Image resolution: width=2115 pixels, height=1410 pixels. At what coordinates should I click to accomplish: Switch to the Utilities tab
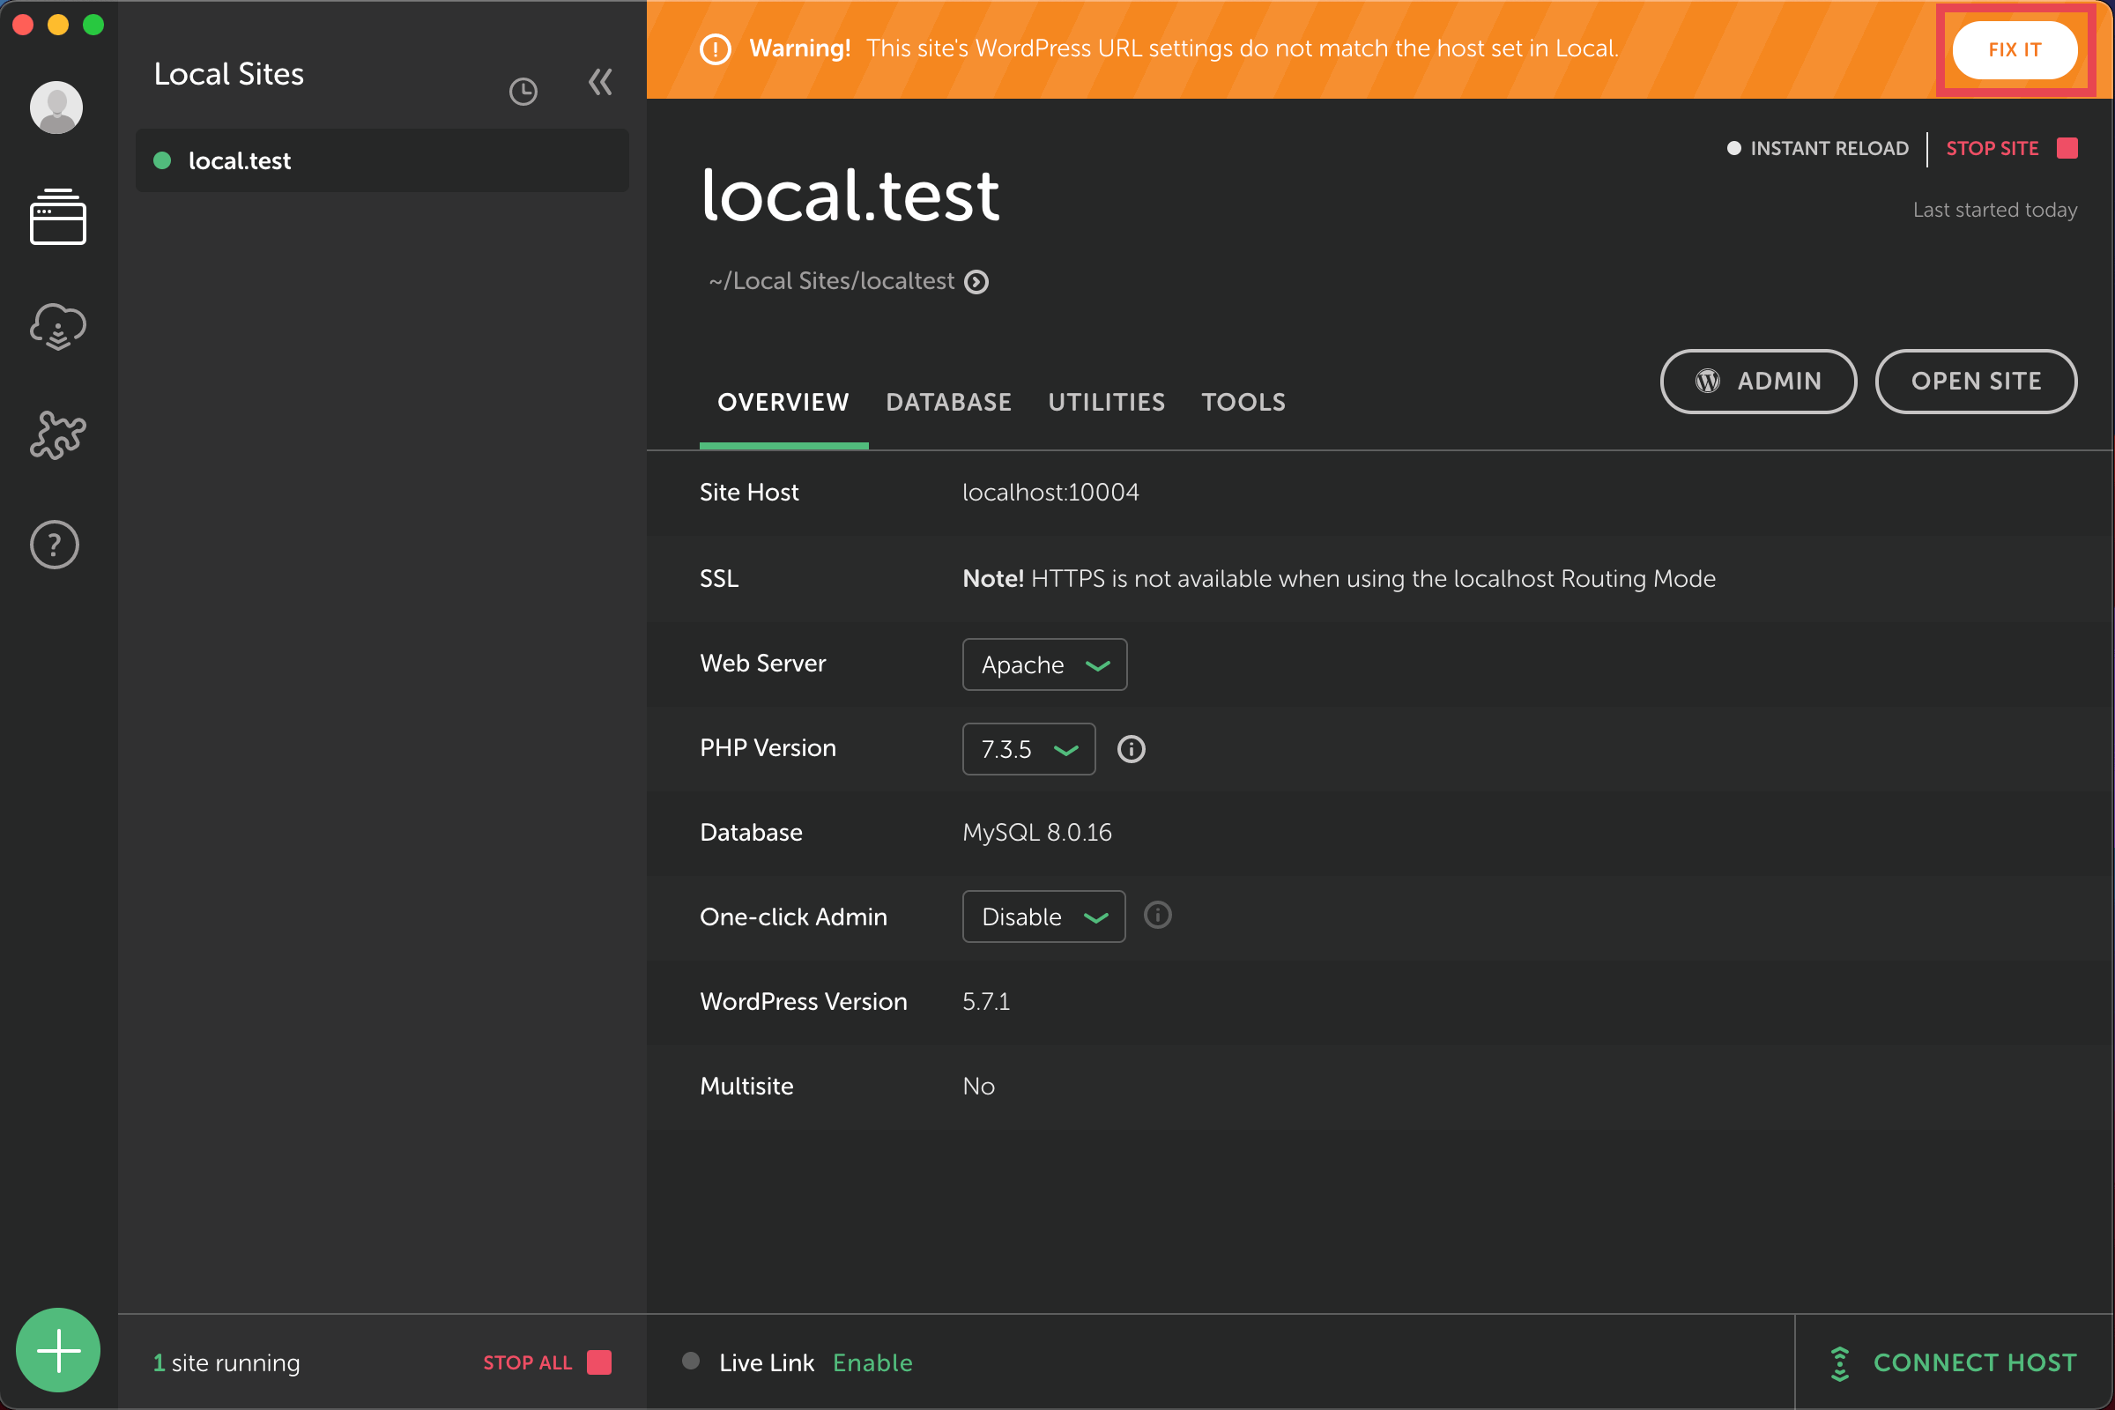1107,402
